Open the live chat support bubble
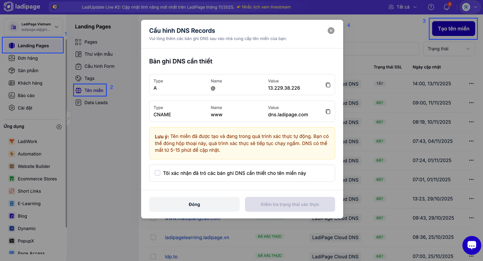This screenshot has width=483, height=261. tap(471, 245)
